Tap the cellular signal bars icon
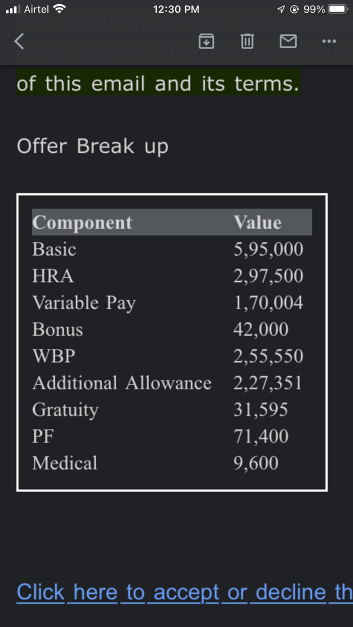This screenshot has height=627, width=353. point(13,9)
